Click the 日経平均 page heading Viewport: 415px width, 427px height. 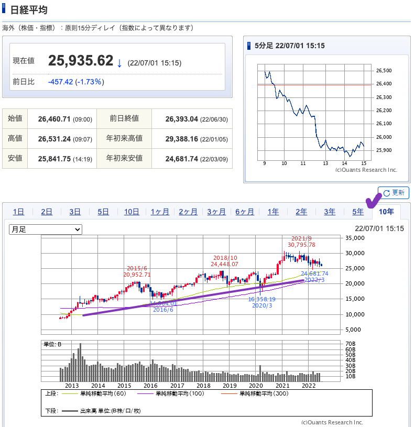(x=29, y=10)
